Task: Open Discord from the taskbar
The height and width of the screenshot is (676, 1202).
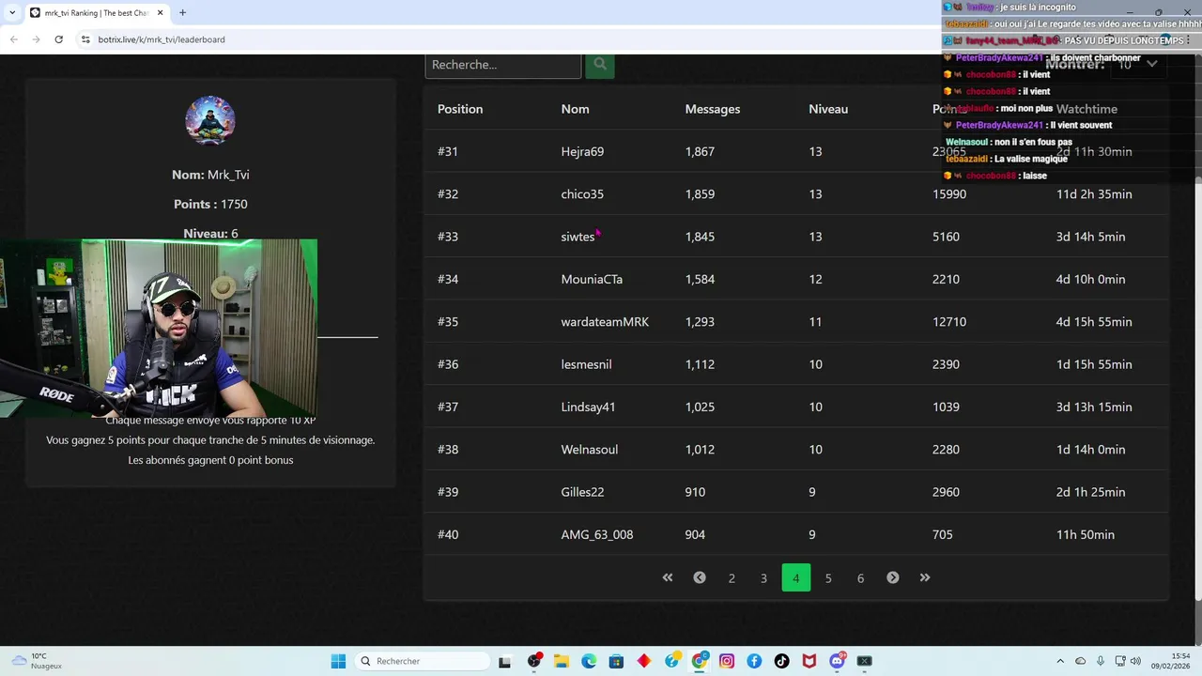Action: (x=837, y=661)
